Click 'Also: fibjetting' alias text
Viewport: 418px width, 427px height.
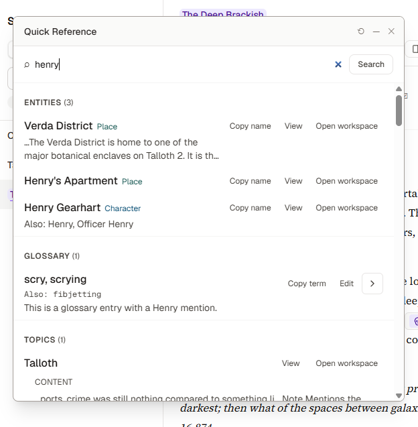point(62,294)
